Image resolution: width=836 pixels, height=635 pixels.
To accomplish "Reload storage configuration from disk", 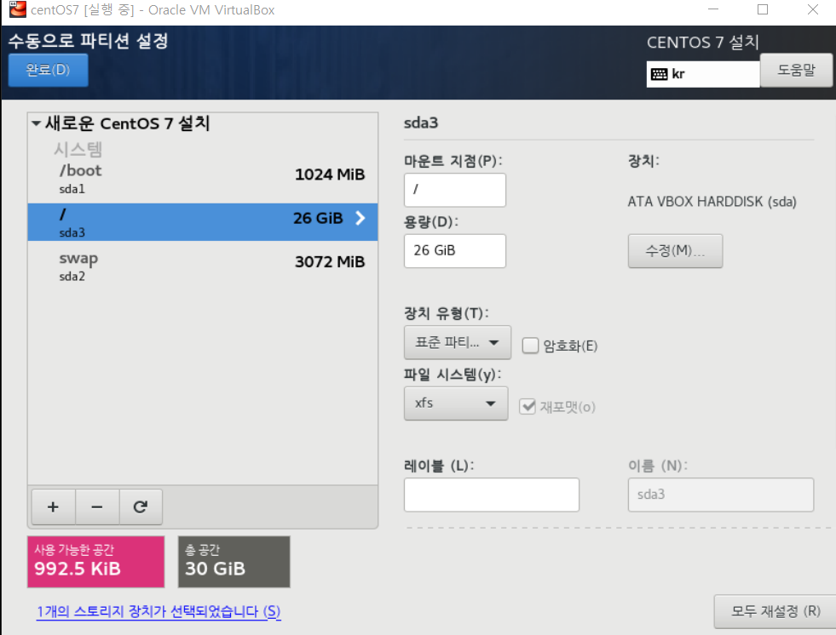I will [x=141, y=507].
